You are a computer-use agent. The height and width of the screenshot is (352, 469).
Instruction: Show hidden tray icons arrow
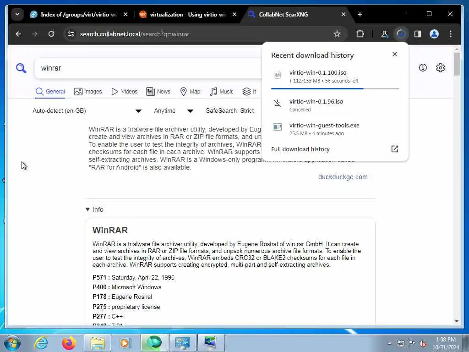point(389,343)
